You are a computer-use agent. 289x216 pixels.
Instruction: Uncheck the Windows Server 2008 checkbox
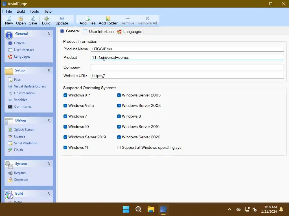[119, 106]
